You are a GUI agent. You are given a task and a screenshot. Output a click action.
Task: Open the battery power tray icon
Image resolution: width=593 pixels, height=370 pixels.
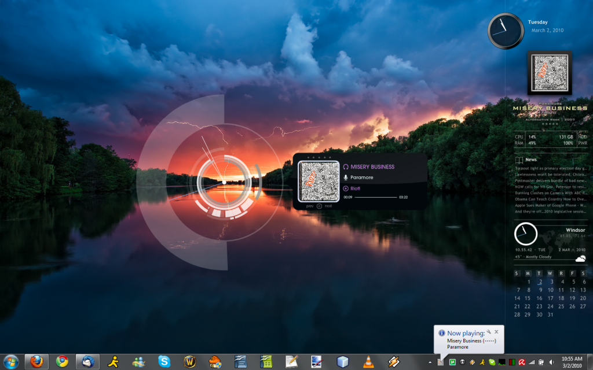(541, 362)
